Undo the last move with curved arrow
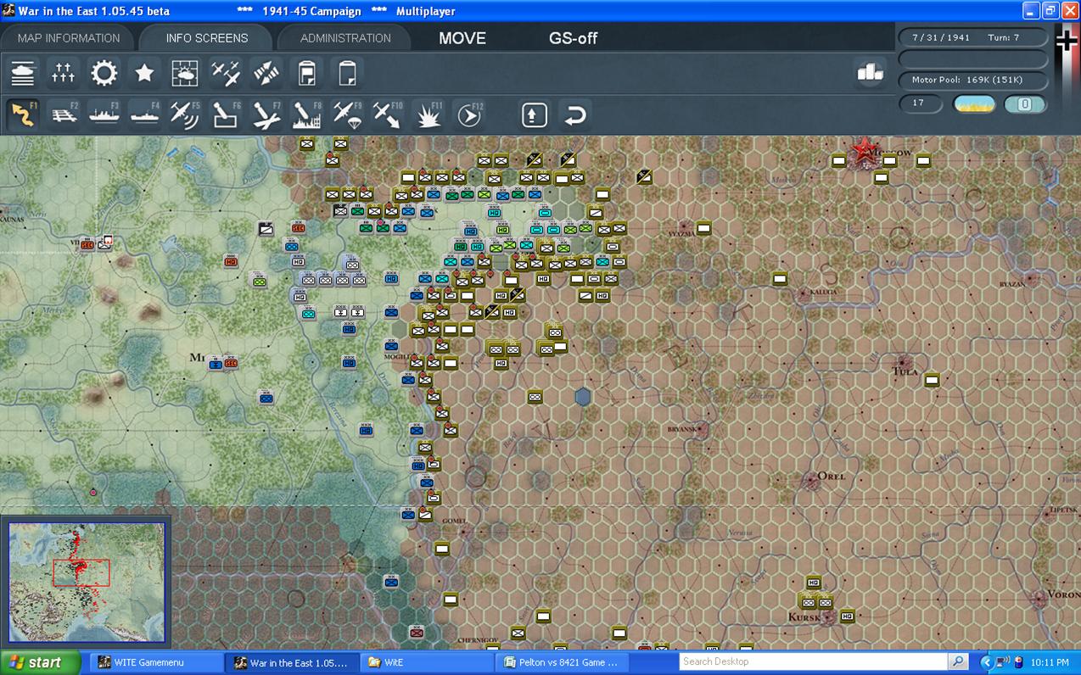Screen dimensions: 1081x675 pyautogui.click(x=575, y=114)
